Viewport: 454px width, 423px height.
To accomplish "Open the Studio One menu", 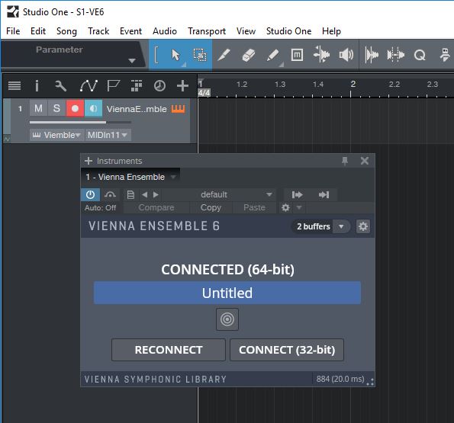I will coord(288,31).
